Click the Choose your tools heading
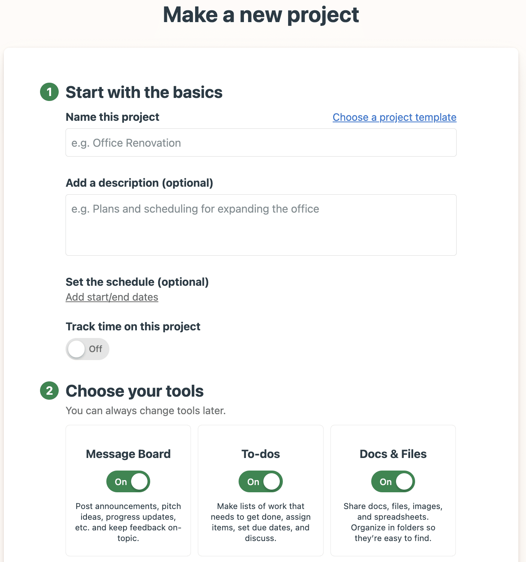This screenshot has height=562, width=526. point(135,391)
